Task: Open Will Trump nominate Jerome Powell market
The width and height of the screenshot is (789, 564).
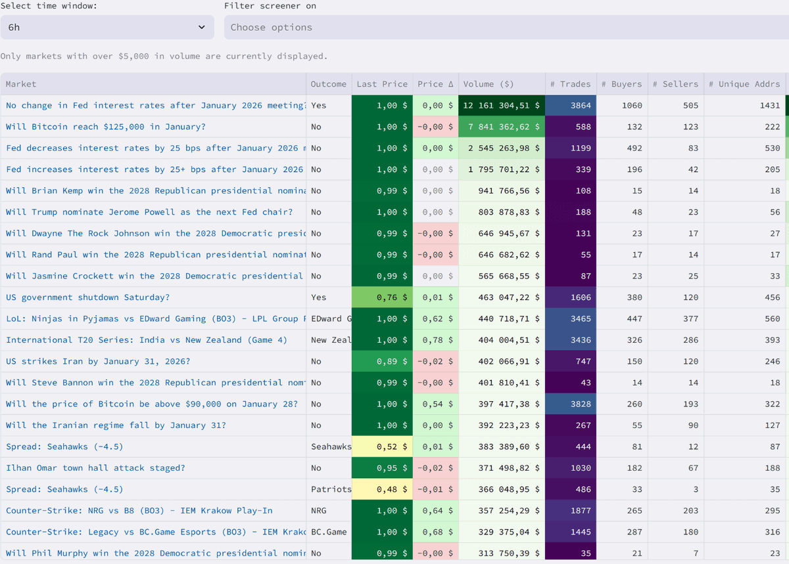Action: click(x=149, y=212)
